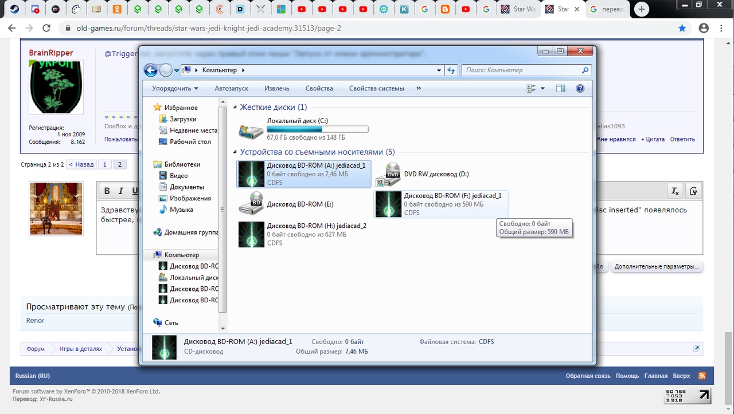This screenshot has width=734, height=414.
Task: Switch to the Steam tab in Chrome
Action: [x=13, y=9]
